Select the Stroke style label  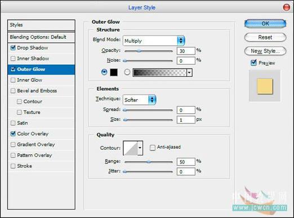(x=24, y=166)
